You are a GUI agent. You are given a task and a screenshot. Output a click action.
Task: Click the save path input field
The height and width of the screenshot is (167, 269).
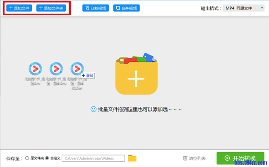(x=93, y=158)
